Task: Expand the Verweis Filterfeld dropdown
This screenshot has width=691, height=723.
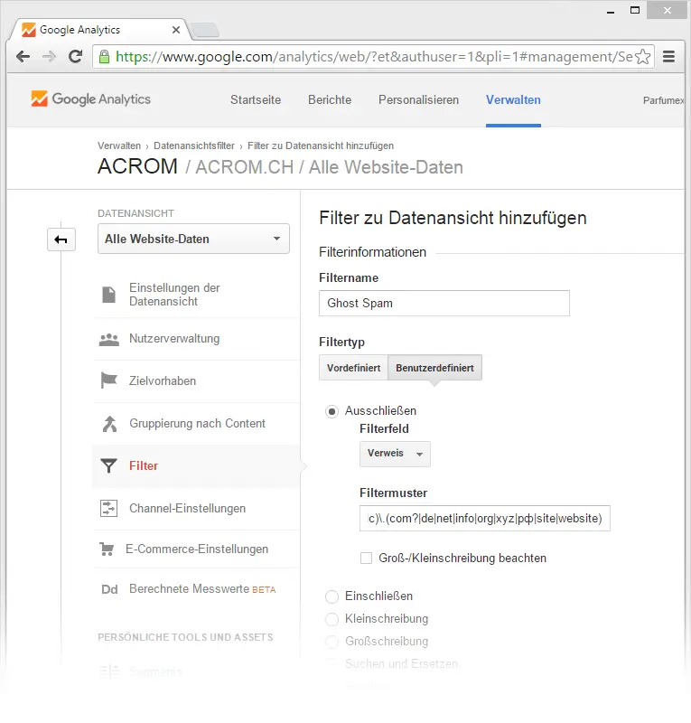Action: pos(395,454)
